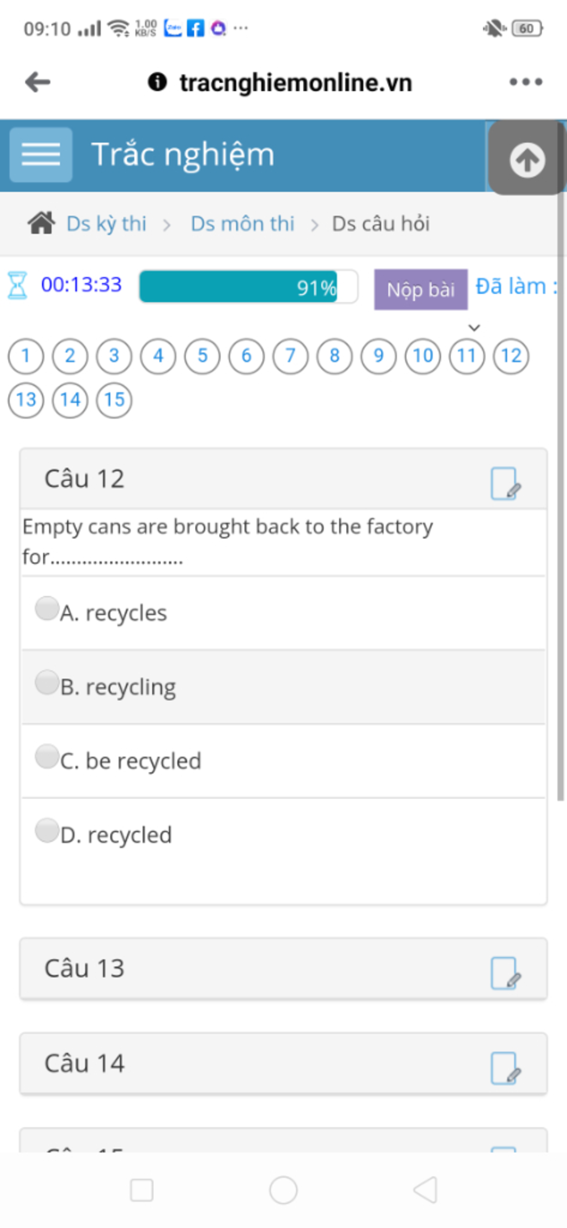Screen dimensions: 567x1228
Task: Go back using the browser back arrow
Action: [38, 82]
